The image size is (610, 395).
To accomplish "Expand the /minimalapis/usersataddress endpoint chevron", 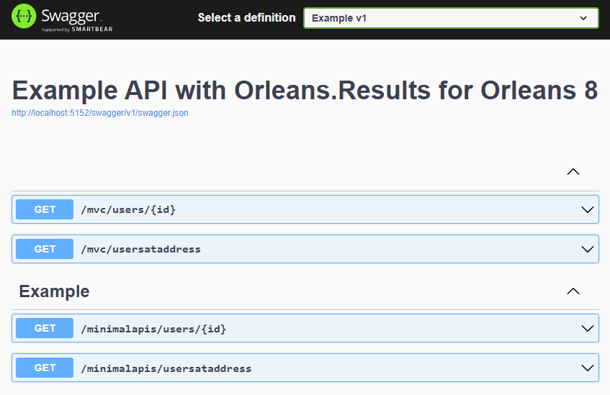I will click(x=587, y=368).
